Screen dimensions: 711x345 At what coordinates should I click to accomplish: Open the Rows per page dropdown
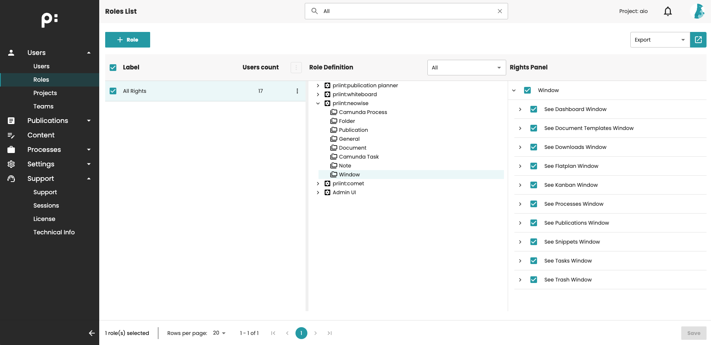point(219,333)
